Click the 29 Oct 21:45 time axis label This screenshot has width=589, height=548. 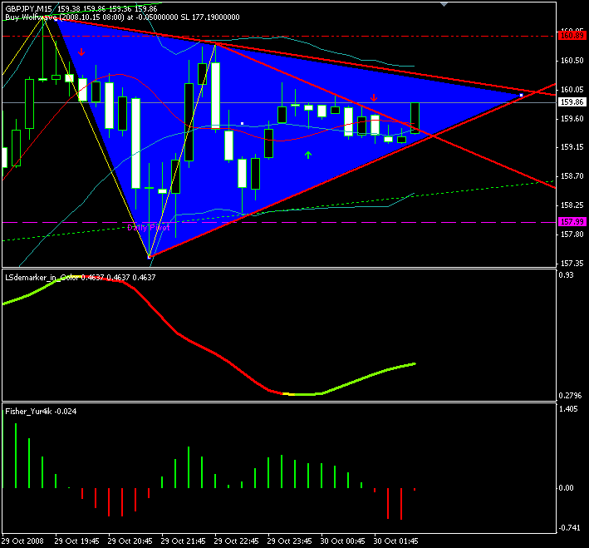(182, 541)
